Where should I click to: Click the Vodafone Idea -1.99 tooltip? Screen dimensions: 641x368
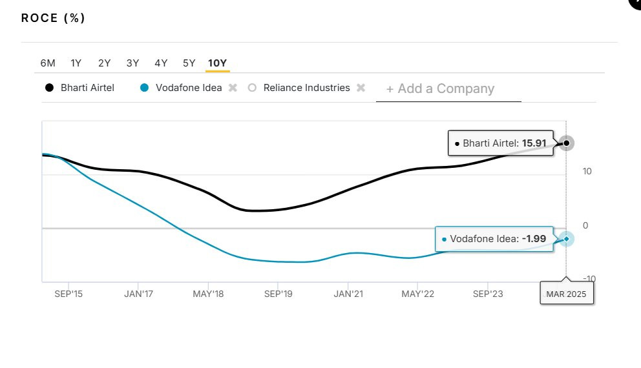click(494, 238)
